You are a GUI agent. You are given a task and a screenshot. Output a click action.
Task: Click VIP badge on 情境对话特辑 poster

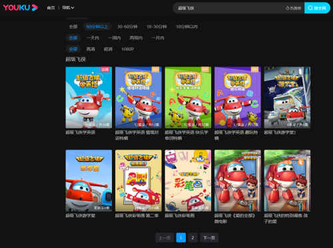click(156, 70)
